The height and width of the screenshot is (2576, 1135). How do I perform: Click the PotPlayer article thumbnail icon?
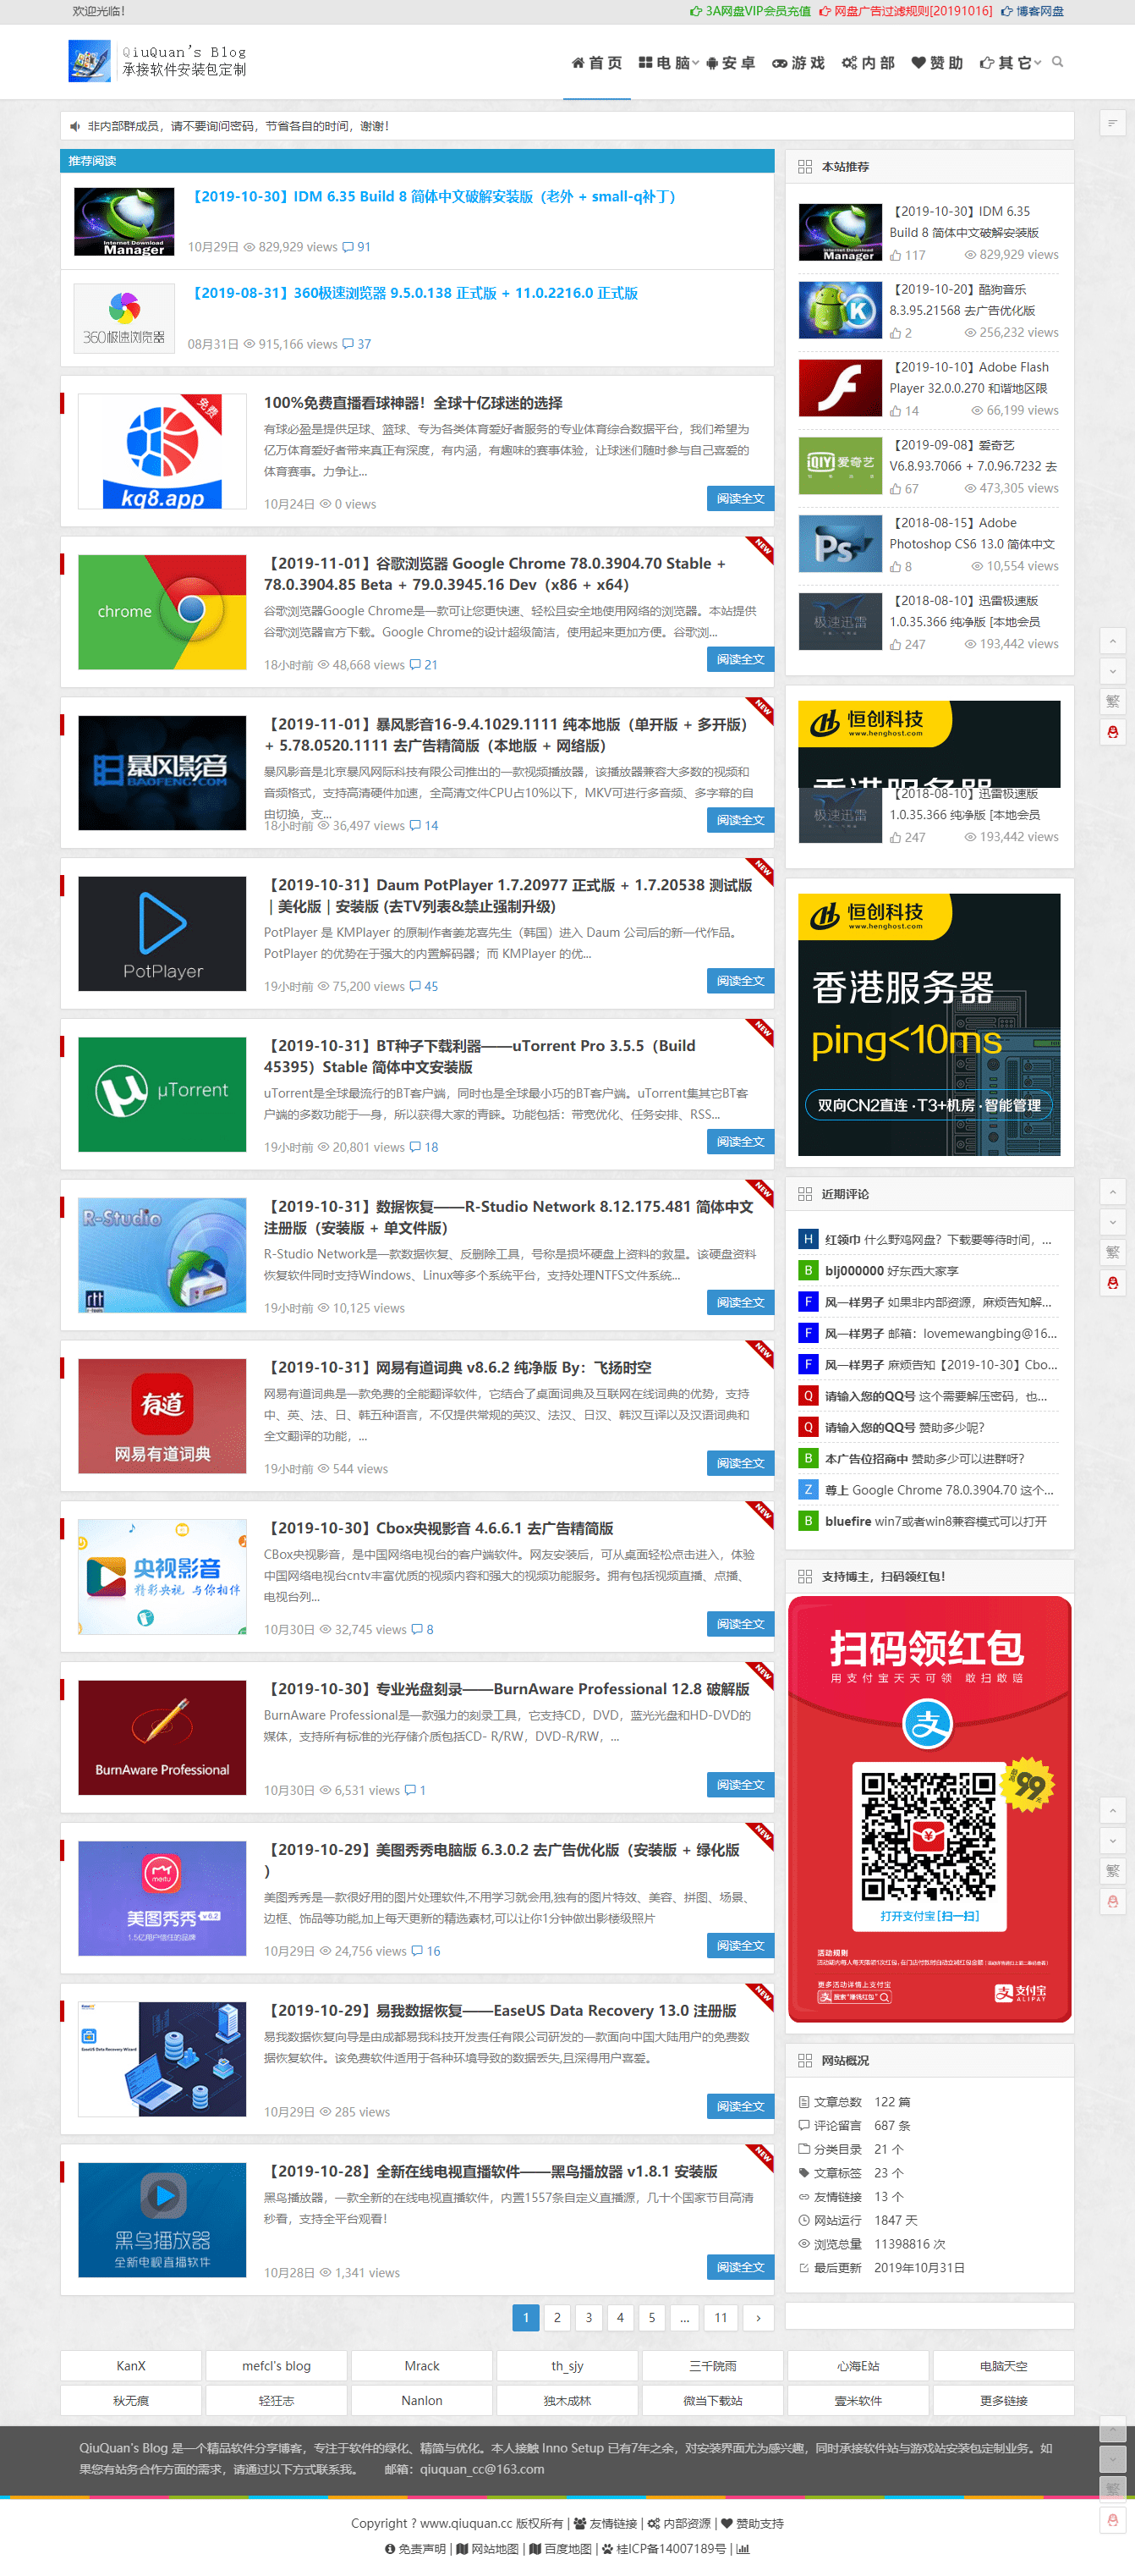click(162, 933)
